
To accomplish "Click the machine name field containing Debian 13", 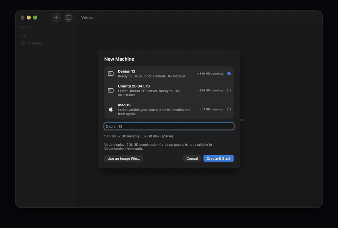I will (x=169, y=126).
